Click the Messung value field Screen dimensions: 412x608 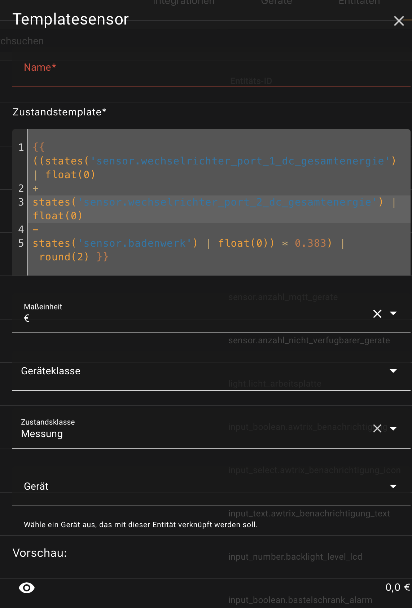point(42,434)
